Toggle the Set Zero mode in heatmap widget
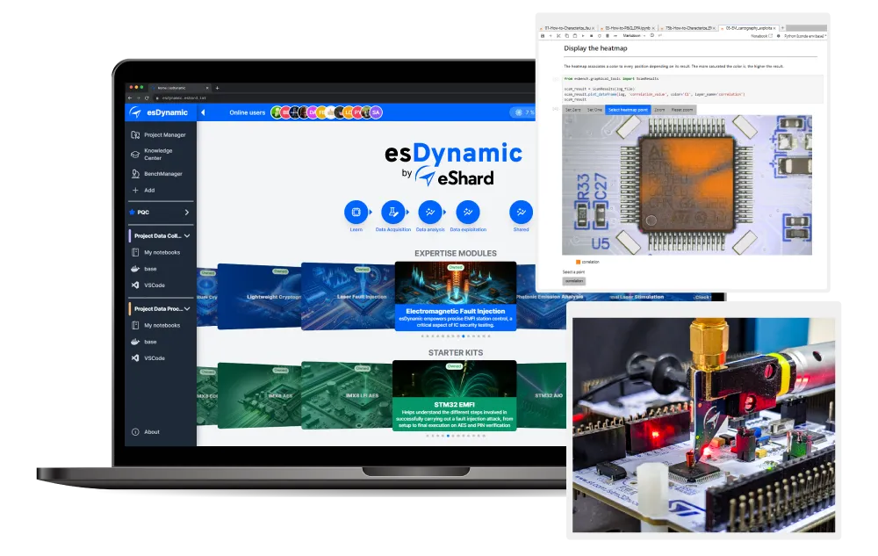This screenshot has width=878, height=556. click(572, 110)
